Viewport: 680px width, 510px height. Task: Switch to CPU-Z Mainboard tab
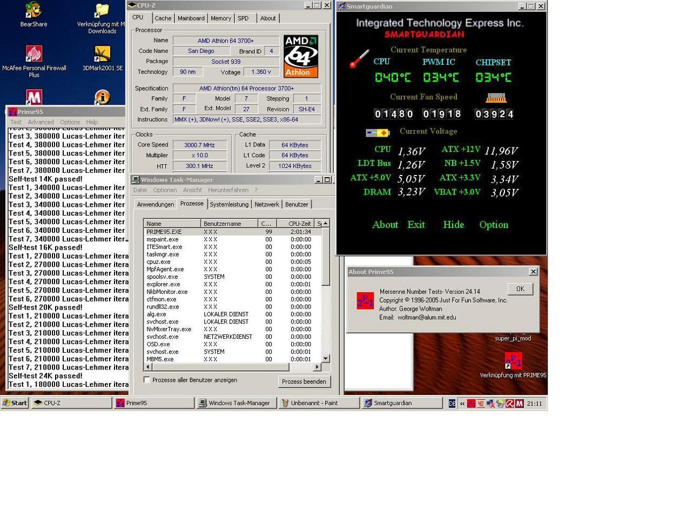[191, 18]
